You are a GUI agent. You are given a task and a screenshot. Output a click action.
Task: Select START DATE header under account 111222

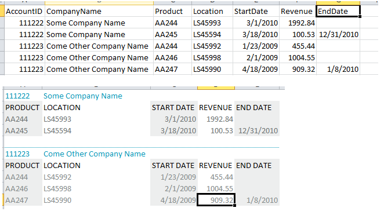coord(173,107)
